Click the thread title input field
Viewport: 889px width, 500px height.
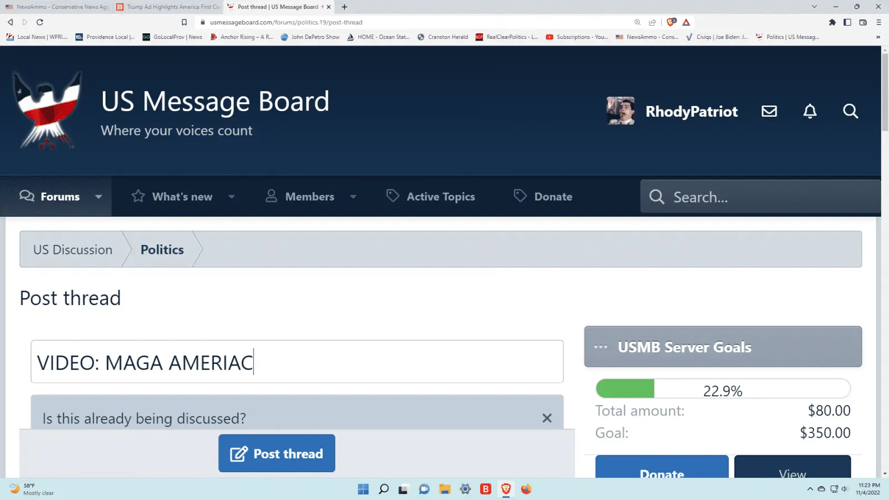pyautogui.click(x=297, y=362)
